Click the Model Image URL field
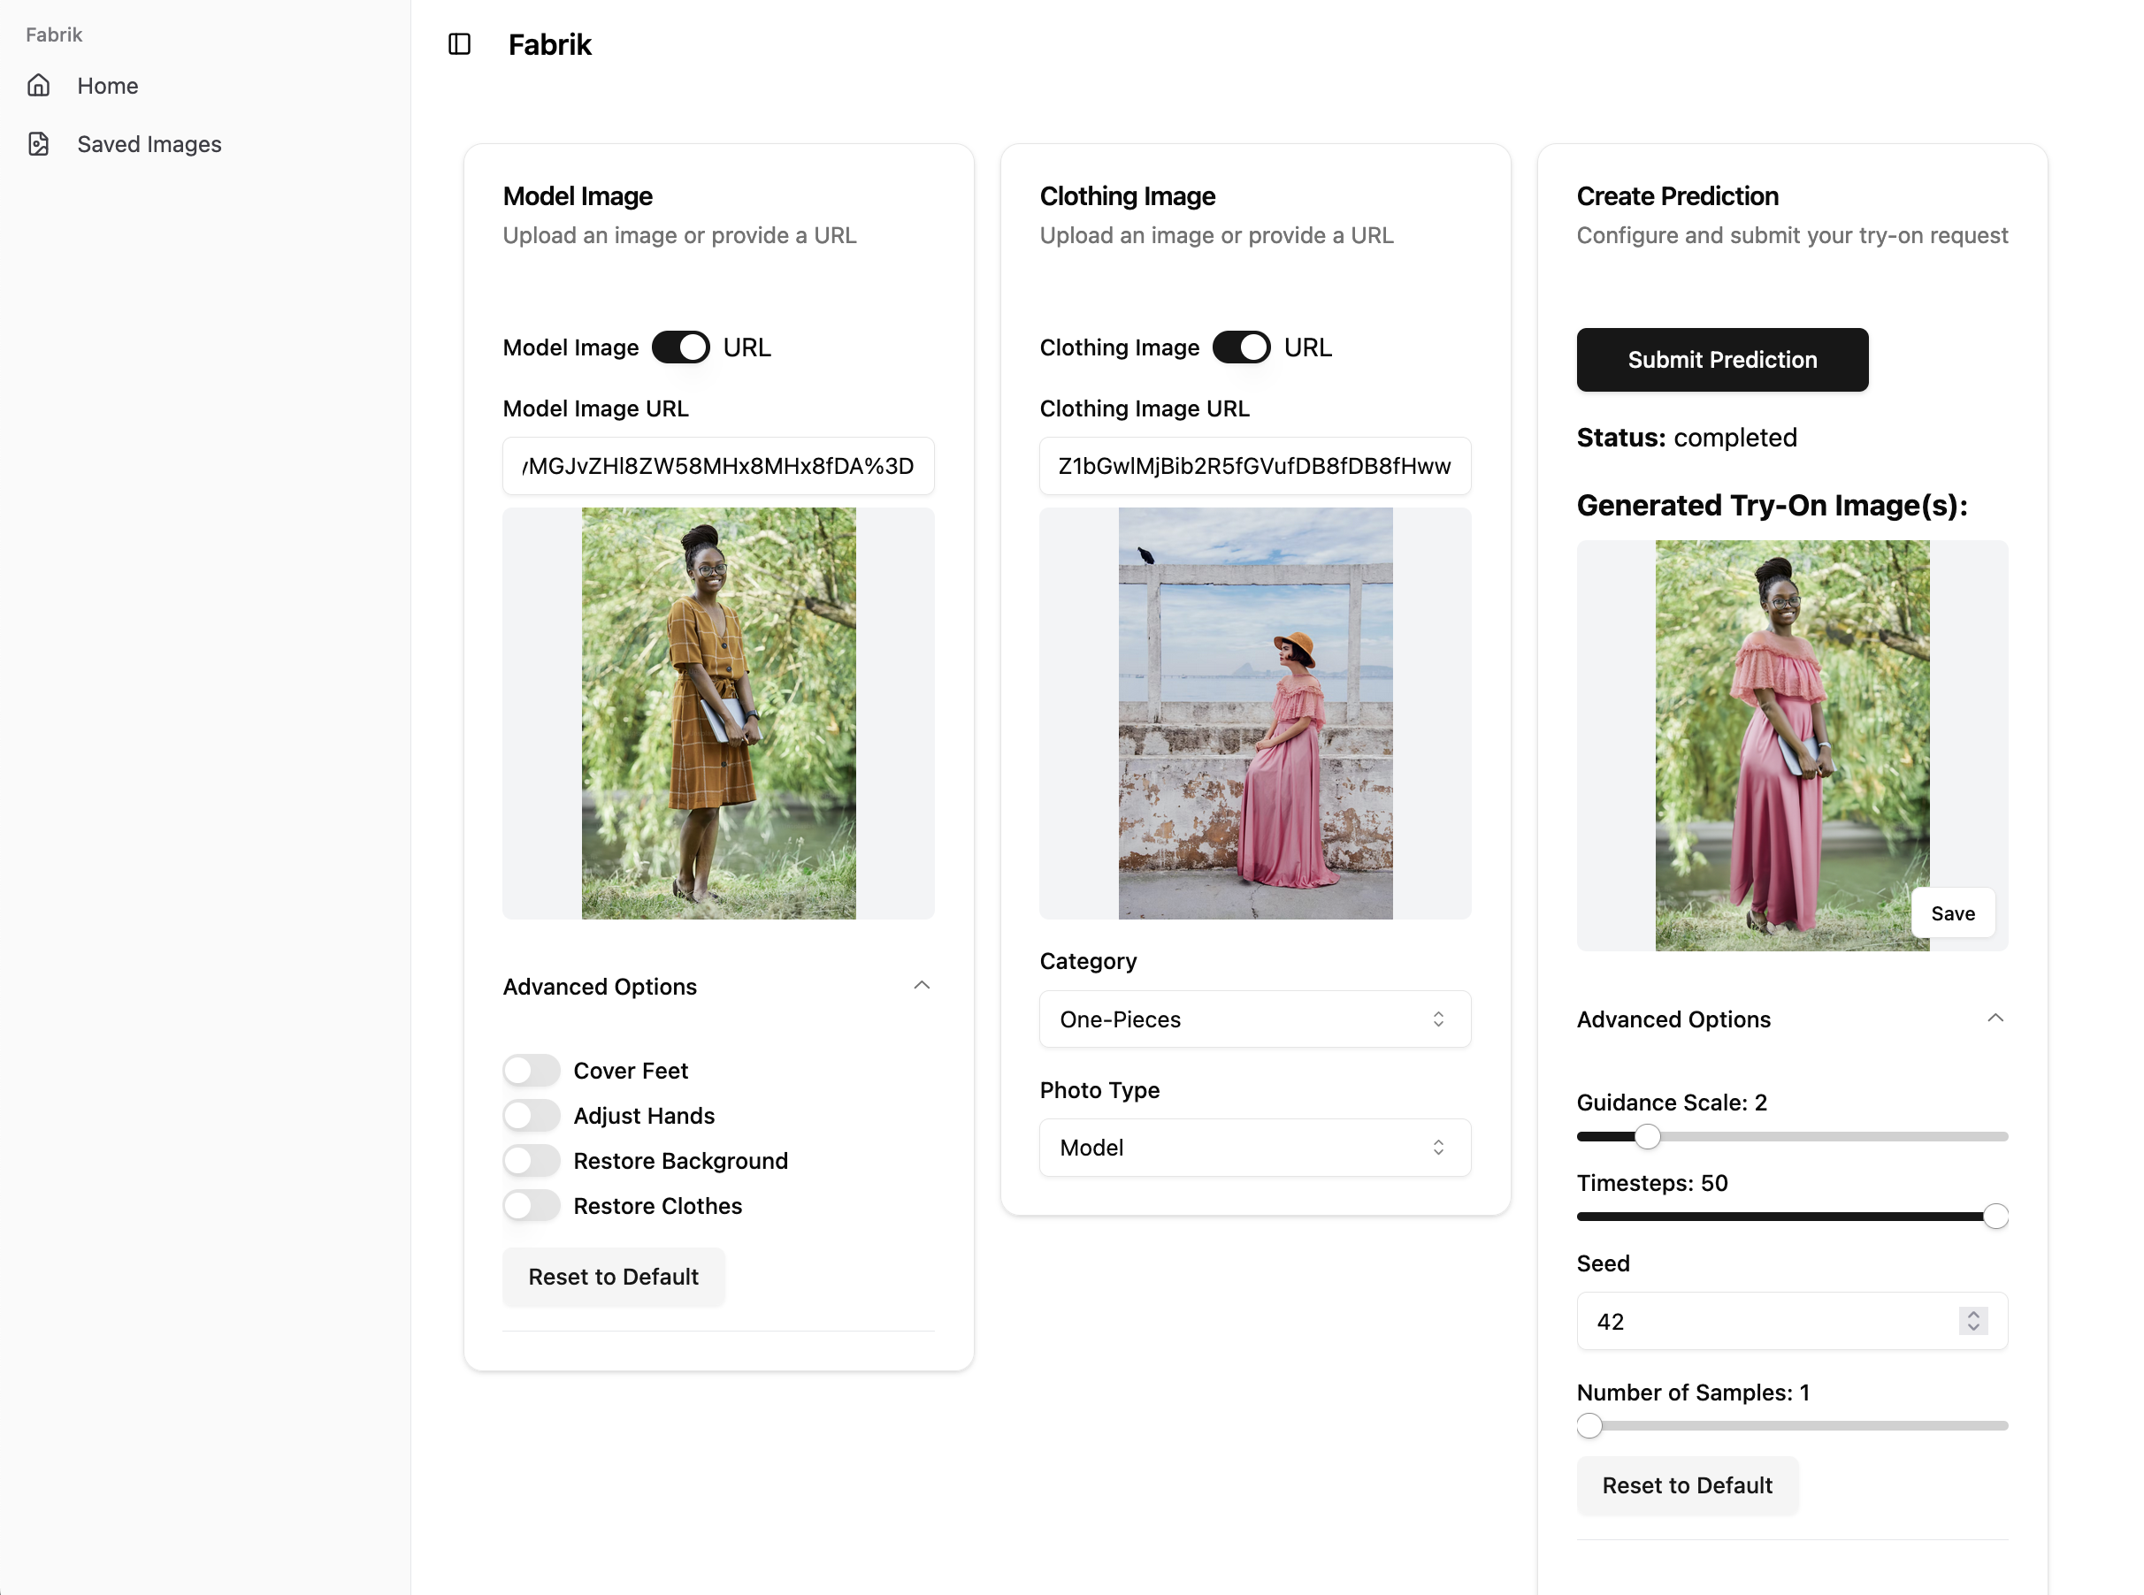Screen dimensions: 2144x1595 (717, 466)
